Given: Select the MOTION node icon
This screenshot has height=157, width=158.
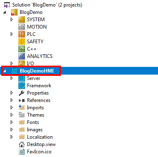Looking at the screenshot, I should [x=22, y=27].
